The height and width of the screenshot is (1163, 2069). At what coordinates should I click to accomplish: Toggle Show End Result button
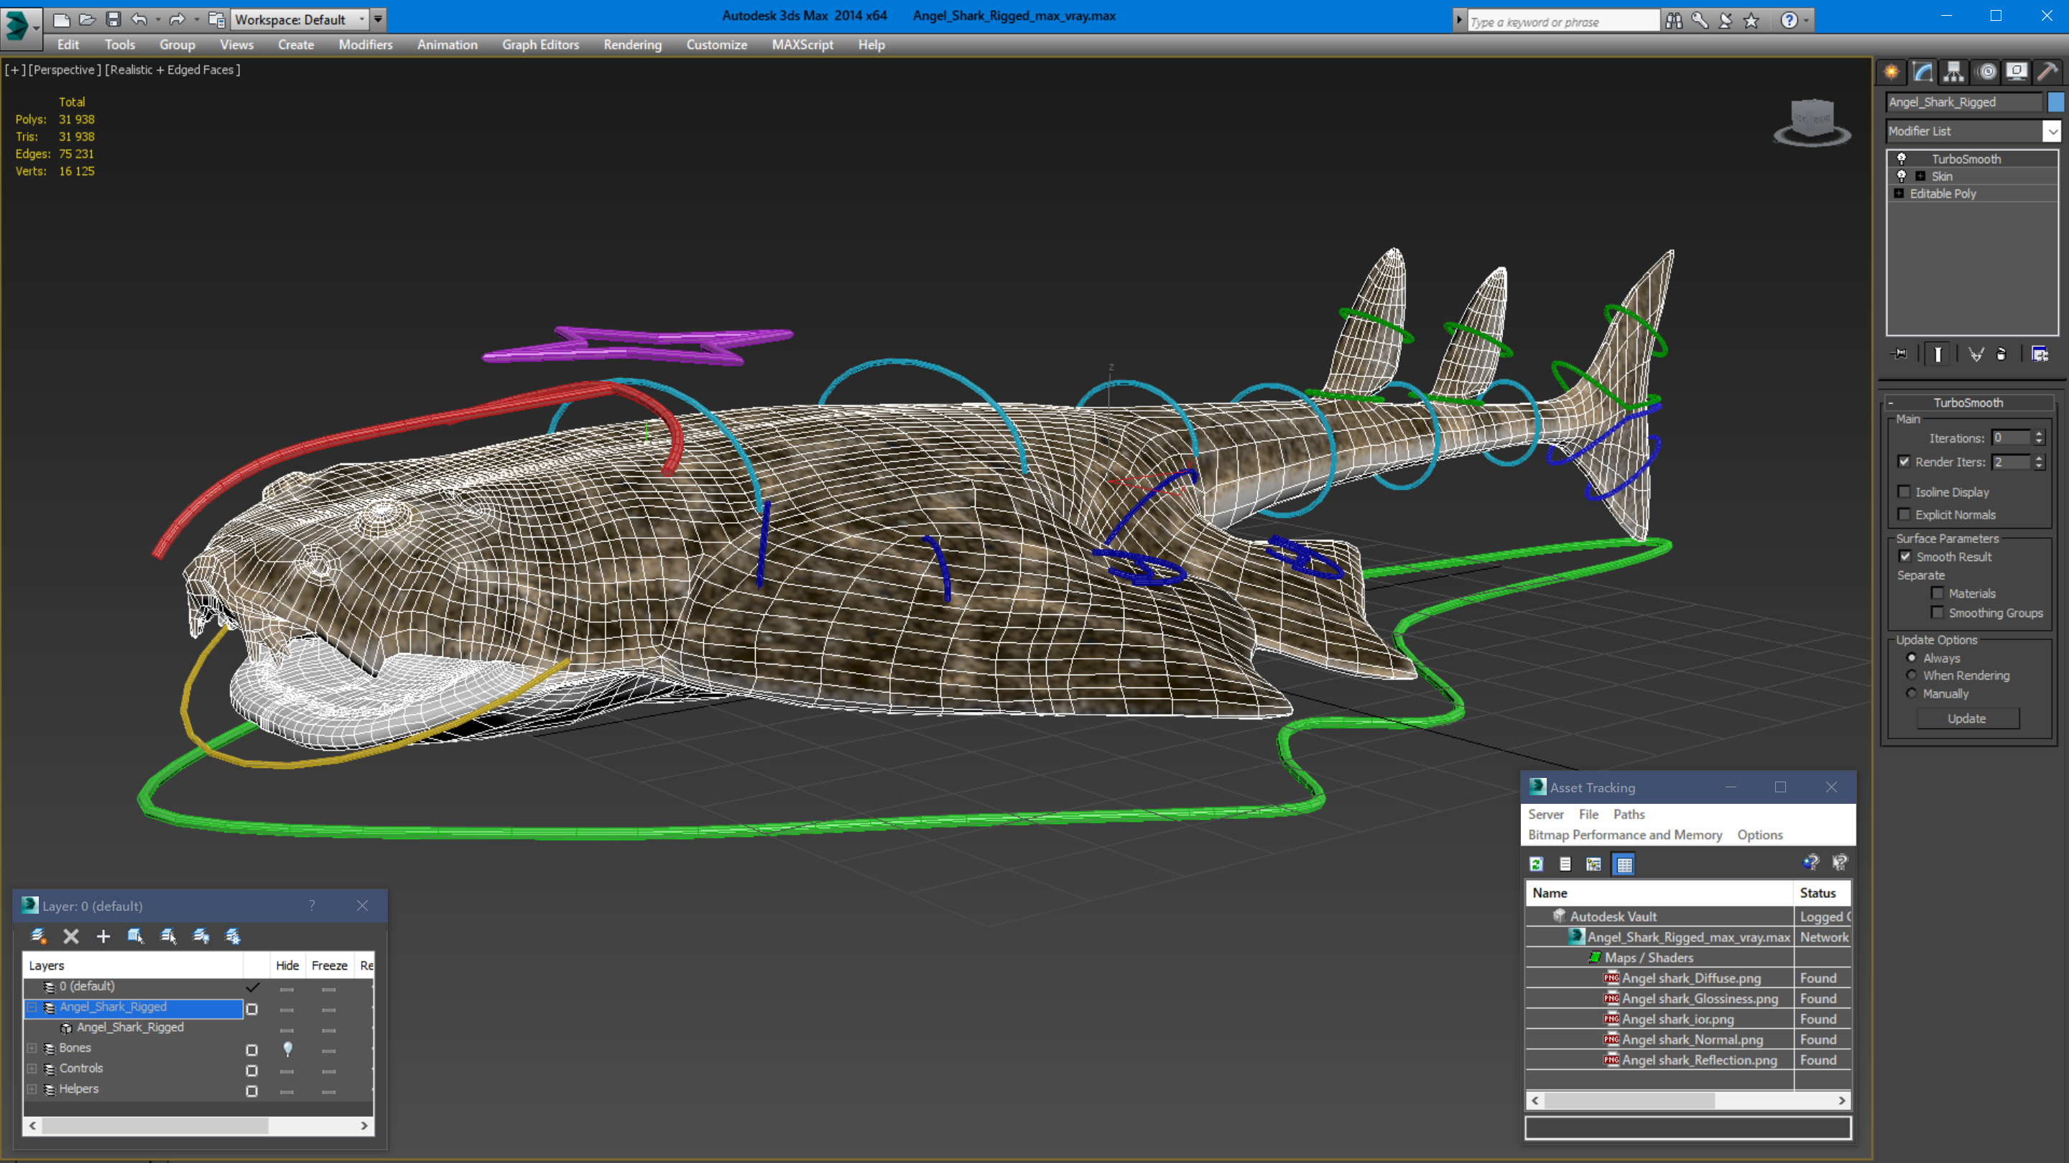[1938, 354]
